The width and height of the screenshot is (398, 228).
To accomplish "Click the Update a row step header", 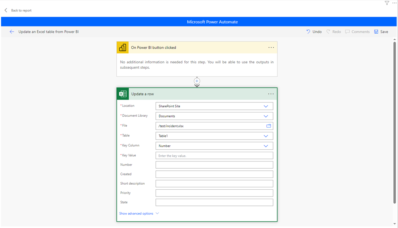I will [197, 94].
